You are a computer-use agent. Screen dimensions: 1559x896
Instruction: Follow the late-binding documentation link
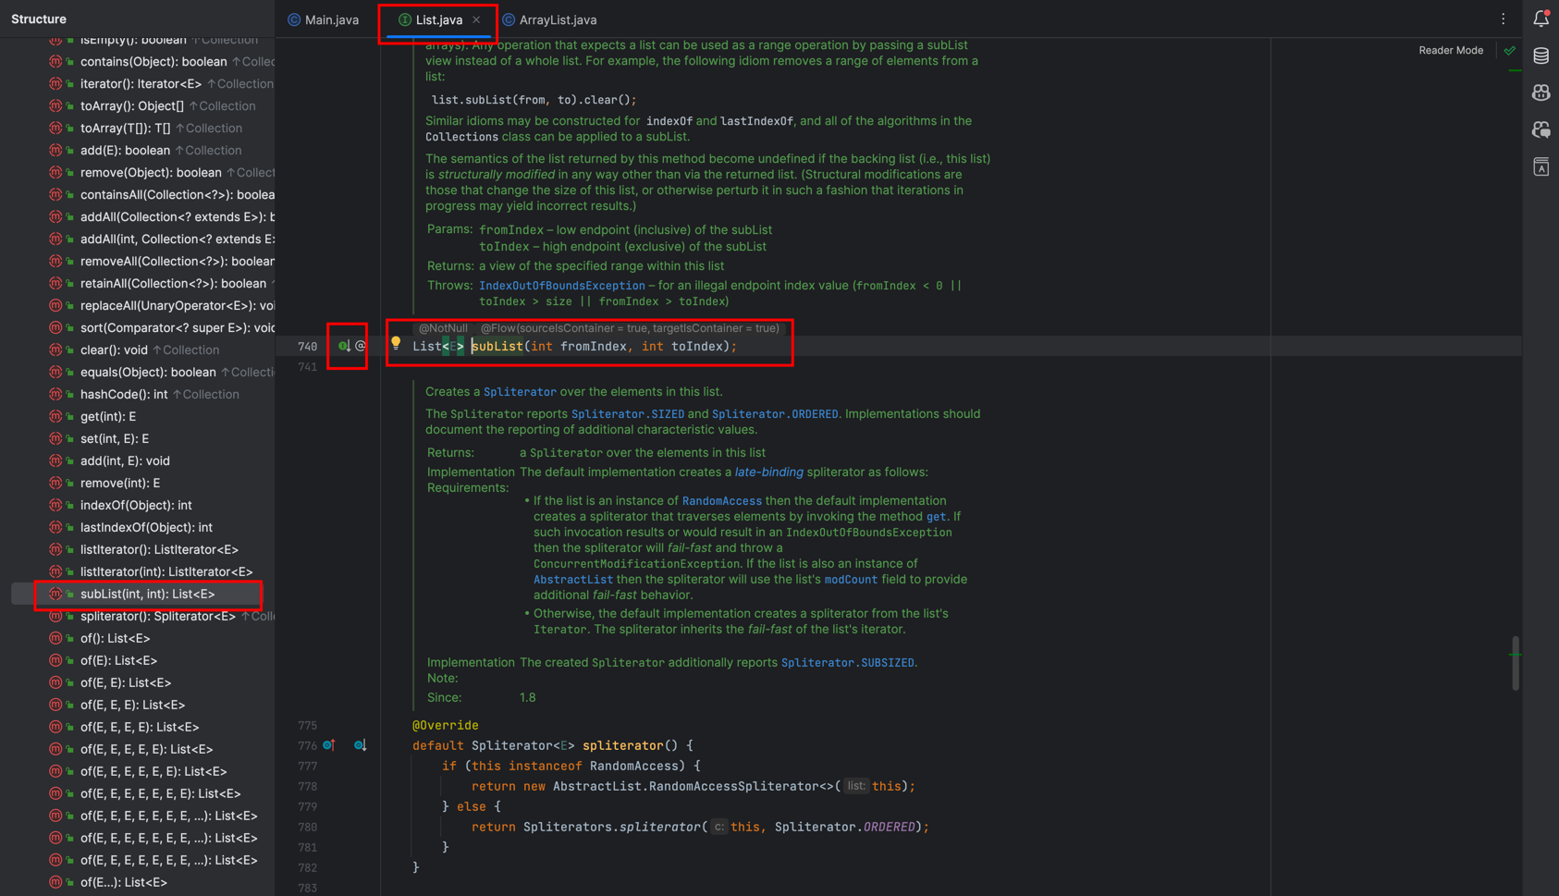pos(768,473)
